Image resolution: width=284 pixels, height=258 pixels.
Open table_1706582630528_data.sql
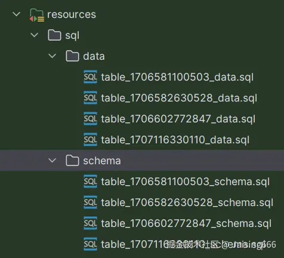[x=179, y=98]
